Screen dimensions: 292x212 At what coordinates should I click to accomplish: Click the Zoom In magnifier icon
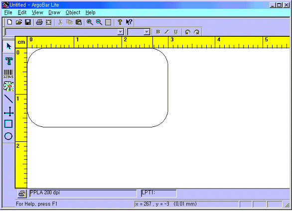[x=90, y=22]
